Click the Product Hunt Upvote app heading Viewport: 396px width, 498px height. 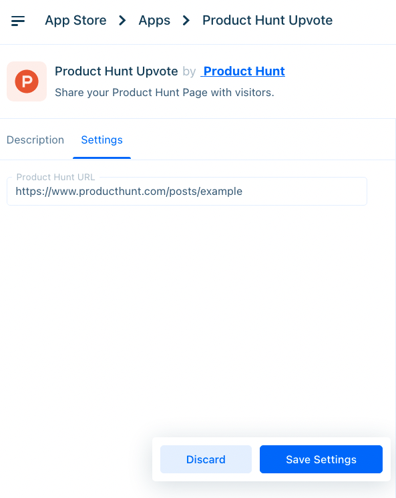coord(116,71)
